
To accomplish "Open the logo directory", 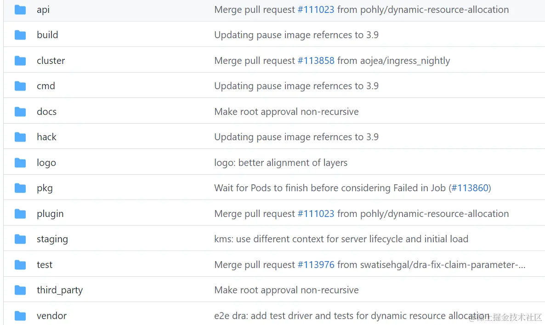I will tap(46, 163).
